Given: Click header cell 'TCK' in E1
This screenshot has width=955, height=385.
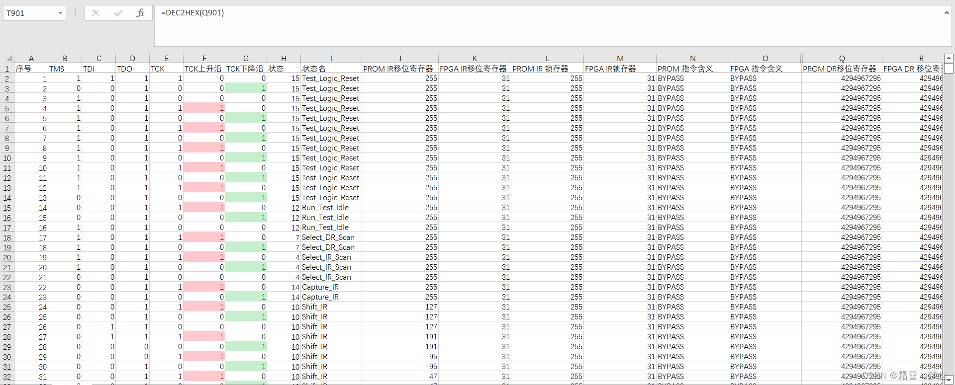Looking at the screenshot, I should 166,69.
